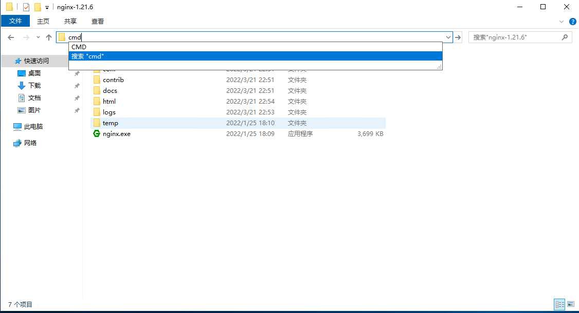Select the html folder name

pos(110,101)
